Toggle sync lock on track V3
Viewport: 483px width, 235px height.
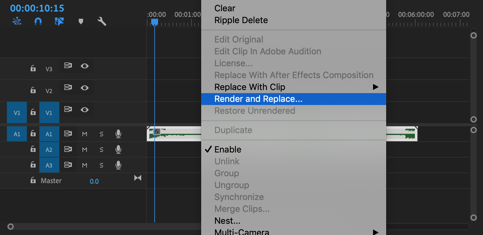click(68, 66)
